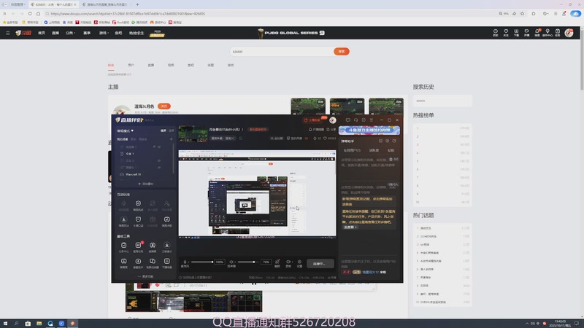This screenshot has width=584, height=328.
Task: Open the 画质 quality icon
Action: click(x=277, y=263)
